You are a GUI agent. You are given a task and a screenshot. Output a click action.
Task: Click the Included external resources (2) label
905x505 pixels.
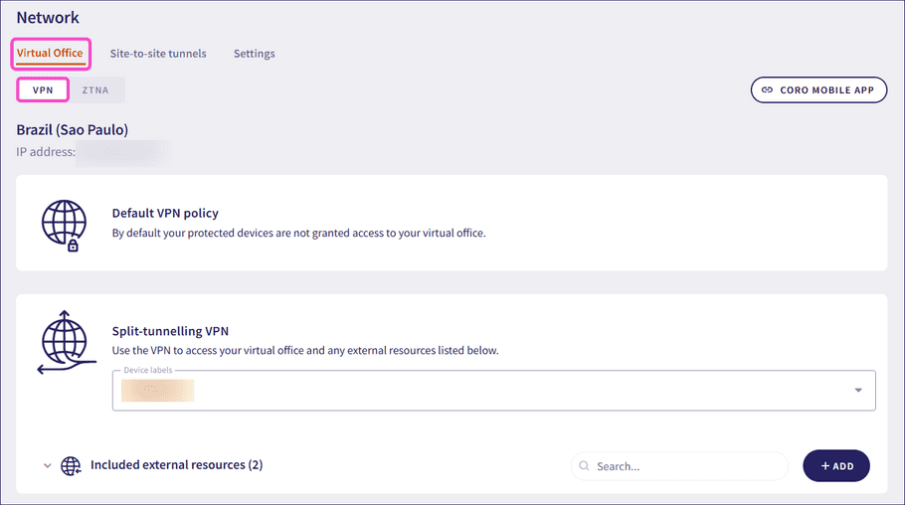point(176,464)
